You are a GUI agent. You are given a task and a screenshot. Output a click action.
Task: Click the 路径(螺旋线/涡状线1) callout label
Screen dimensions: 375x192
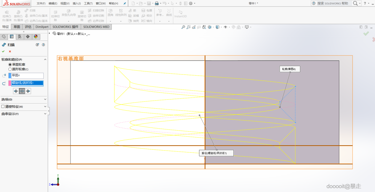coord(216,153)
